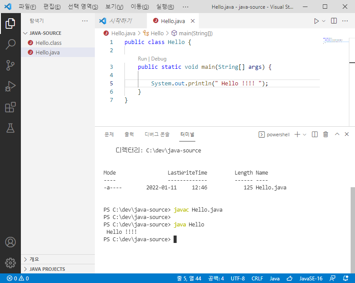Select language mode Java in status bar
The image size is (355, 283).
[x=275, y=278]
